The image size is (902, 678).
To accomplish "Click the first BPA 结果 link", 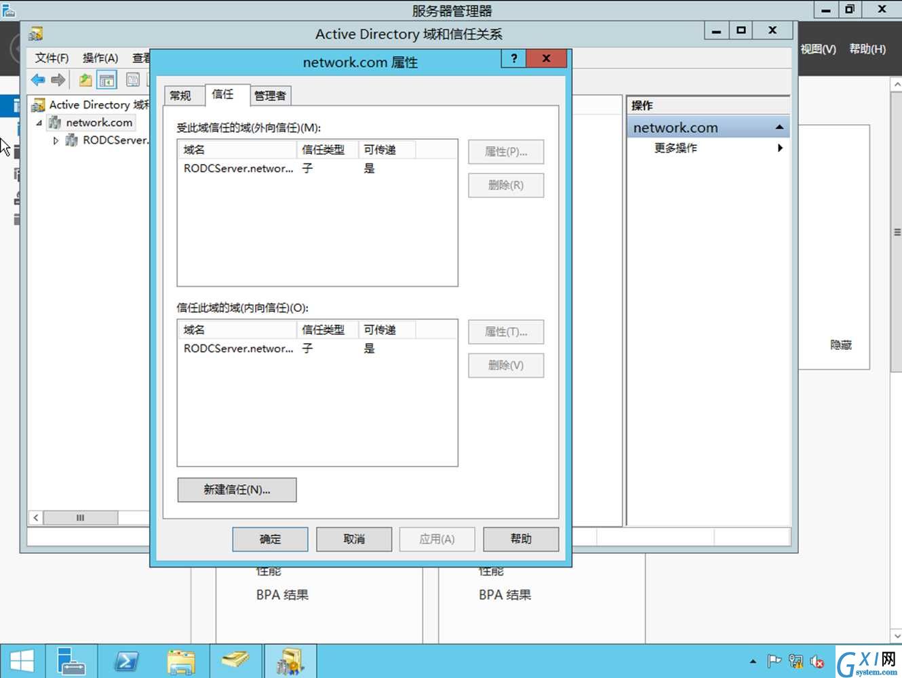I will click(x=282, y=595).
